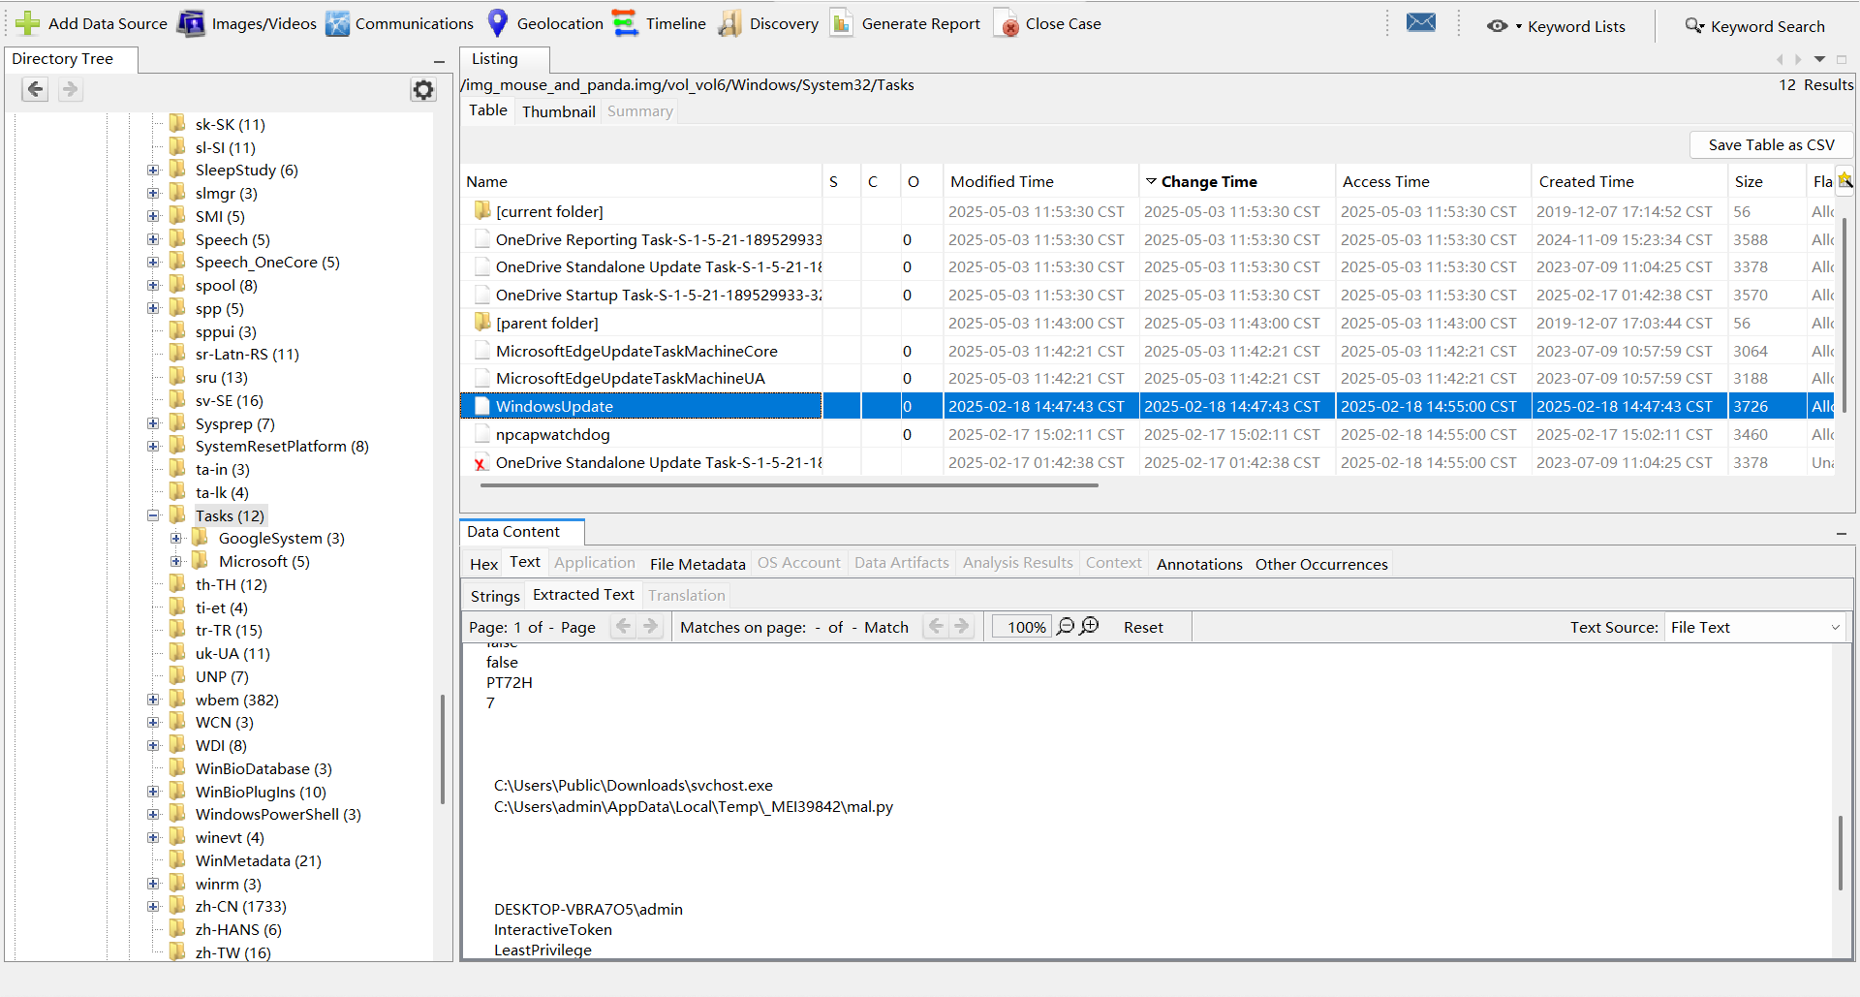Open the Geolocation map pin
Screen dimensions: 1860x997
tap(497, 23)
